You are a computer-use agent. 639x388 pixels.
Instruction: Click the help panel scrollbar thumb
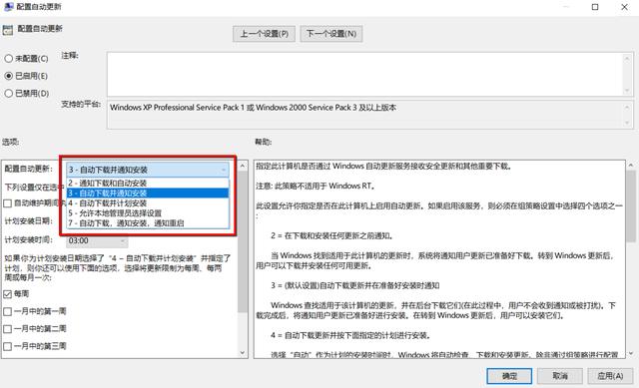631,206
